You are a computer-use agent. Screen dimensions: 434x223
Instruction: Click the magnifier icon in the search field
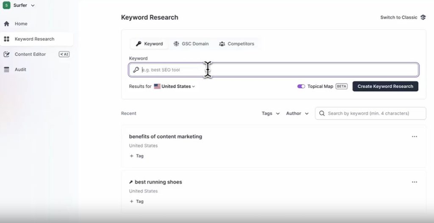tap(322, 113)
